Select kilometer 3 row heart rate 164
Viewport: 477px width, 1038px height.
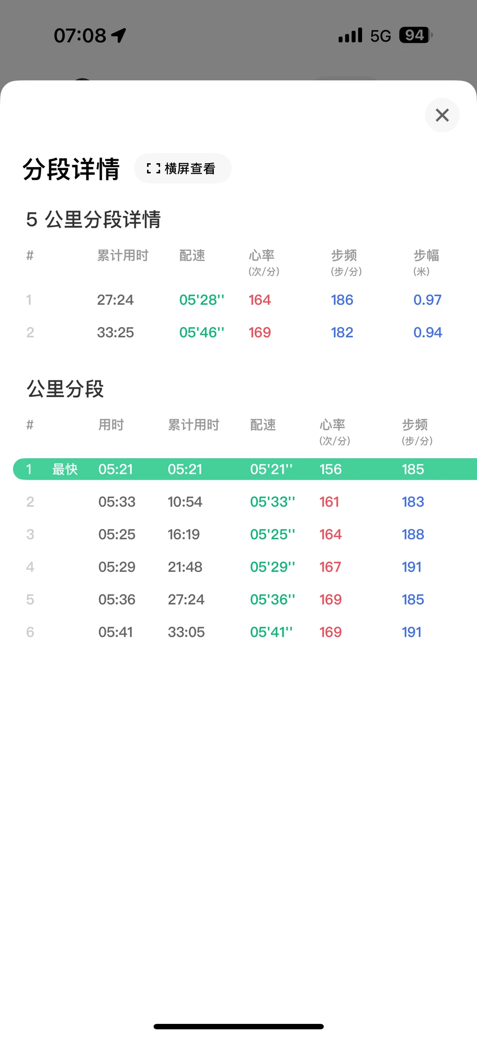[x=330, y=534]
